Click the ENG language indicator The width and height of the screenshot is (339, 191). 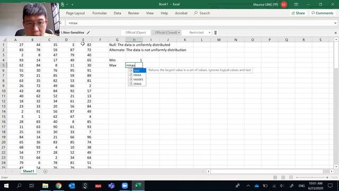click(x=301, y=186)
